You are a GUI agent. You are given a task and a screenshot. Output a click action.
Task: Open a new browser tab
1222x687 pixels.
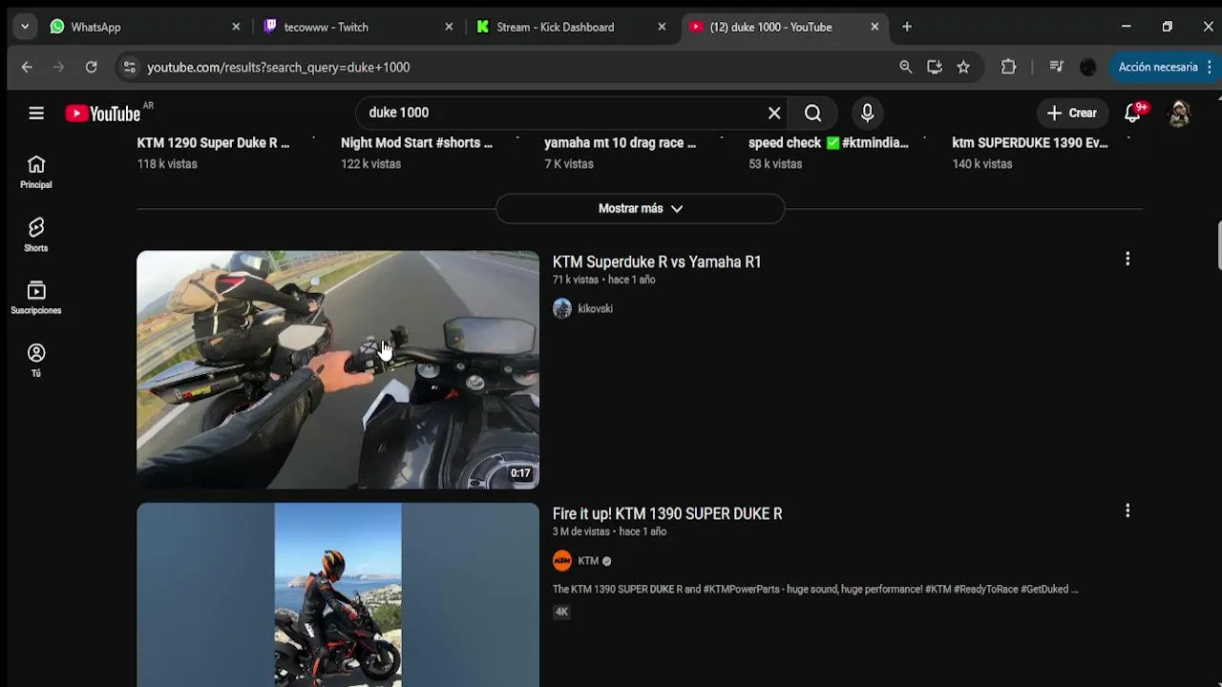[907, 27]
